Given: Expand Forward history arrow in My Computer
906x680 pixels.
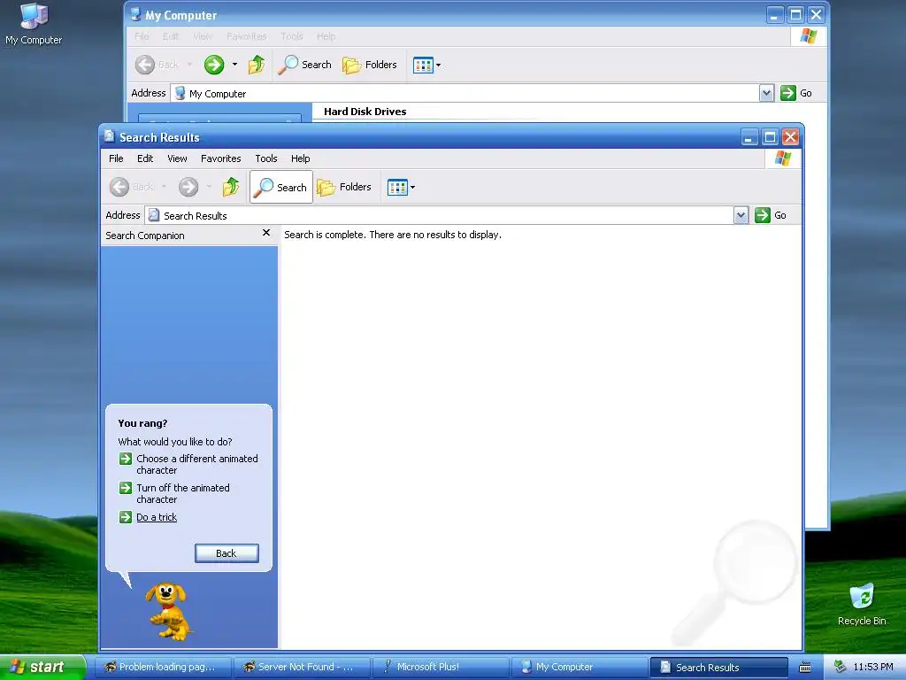Looking at the screenshot, I should click(x=234, y=64).
